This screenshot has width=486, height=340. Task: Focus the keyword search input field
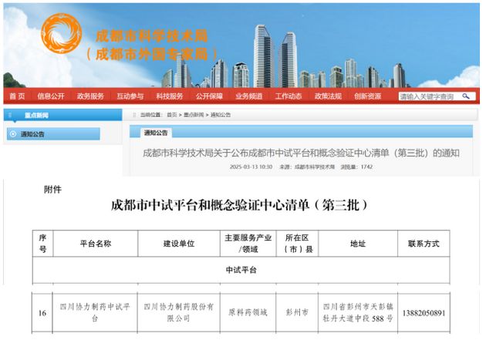429,96
